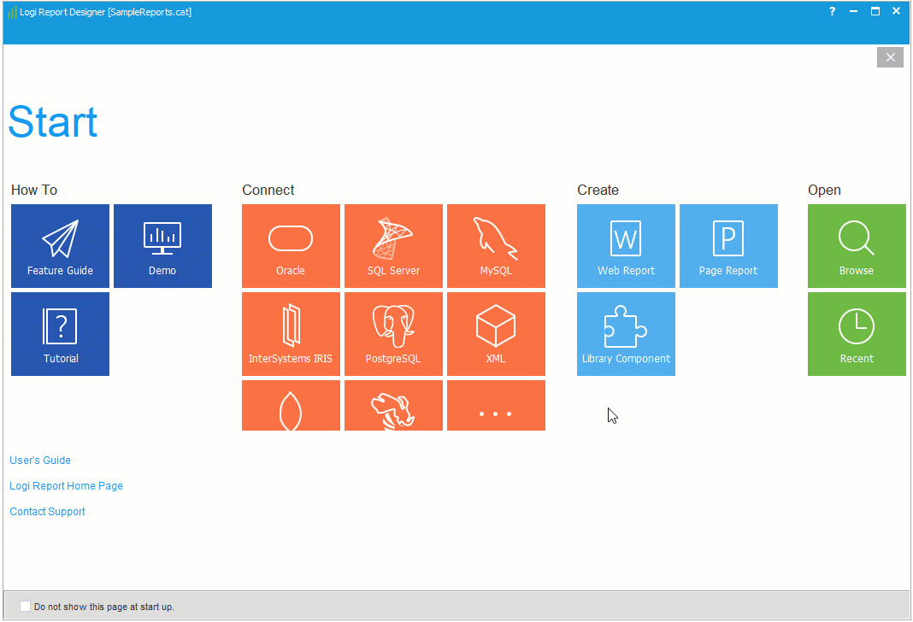Launch the Feature Guide
The image size is (913, 622).
point(60,246)
